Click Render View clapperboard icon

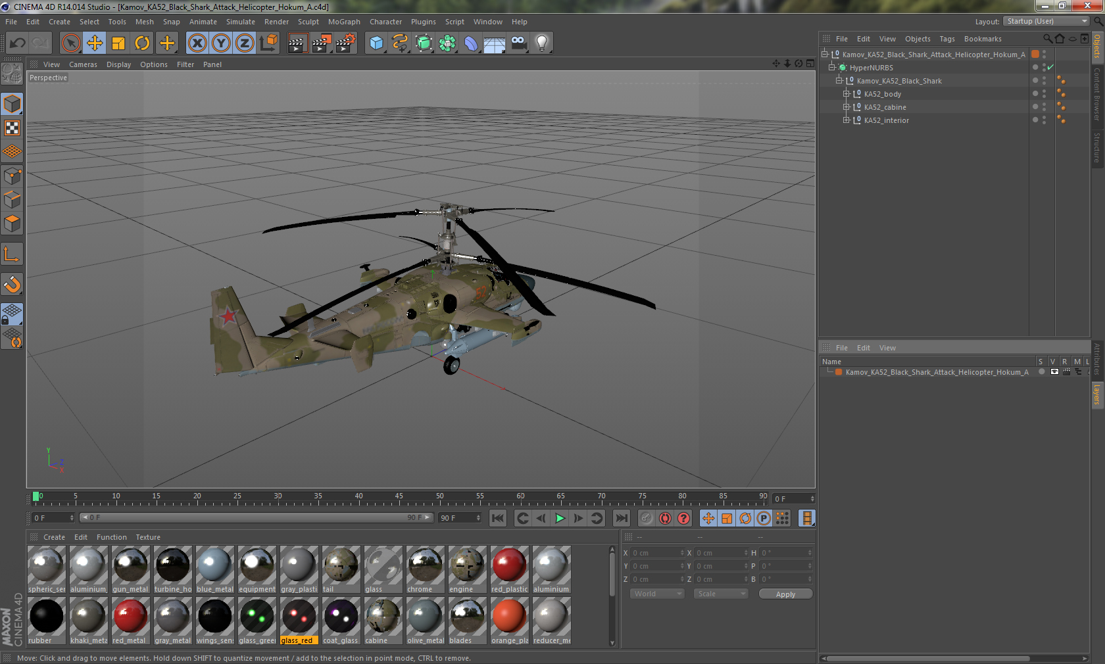tap(297, 43)
